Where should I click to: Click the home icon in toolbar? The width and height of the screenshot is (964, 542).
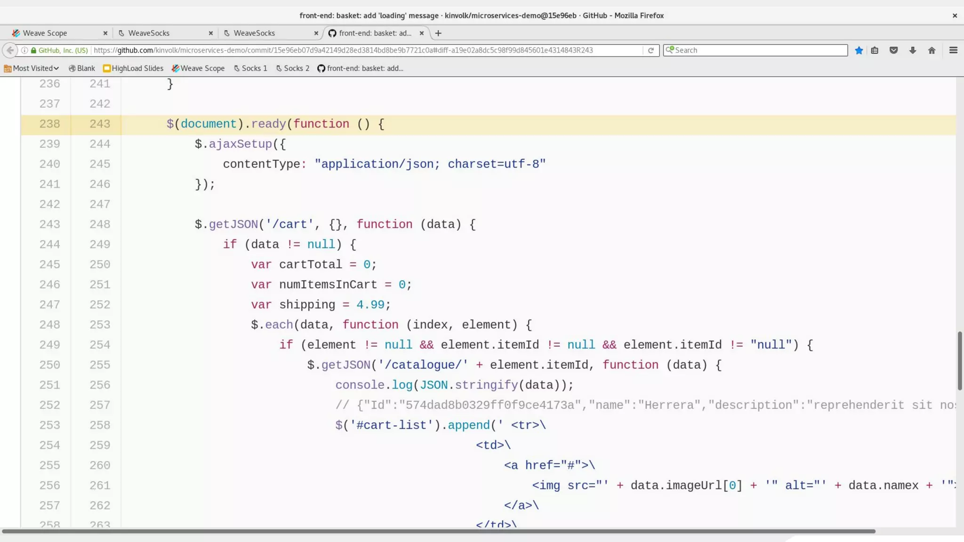(x=932, y=50)
